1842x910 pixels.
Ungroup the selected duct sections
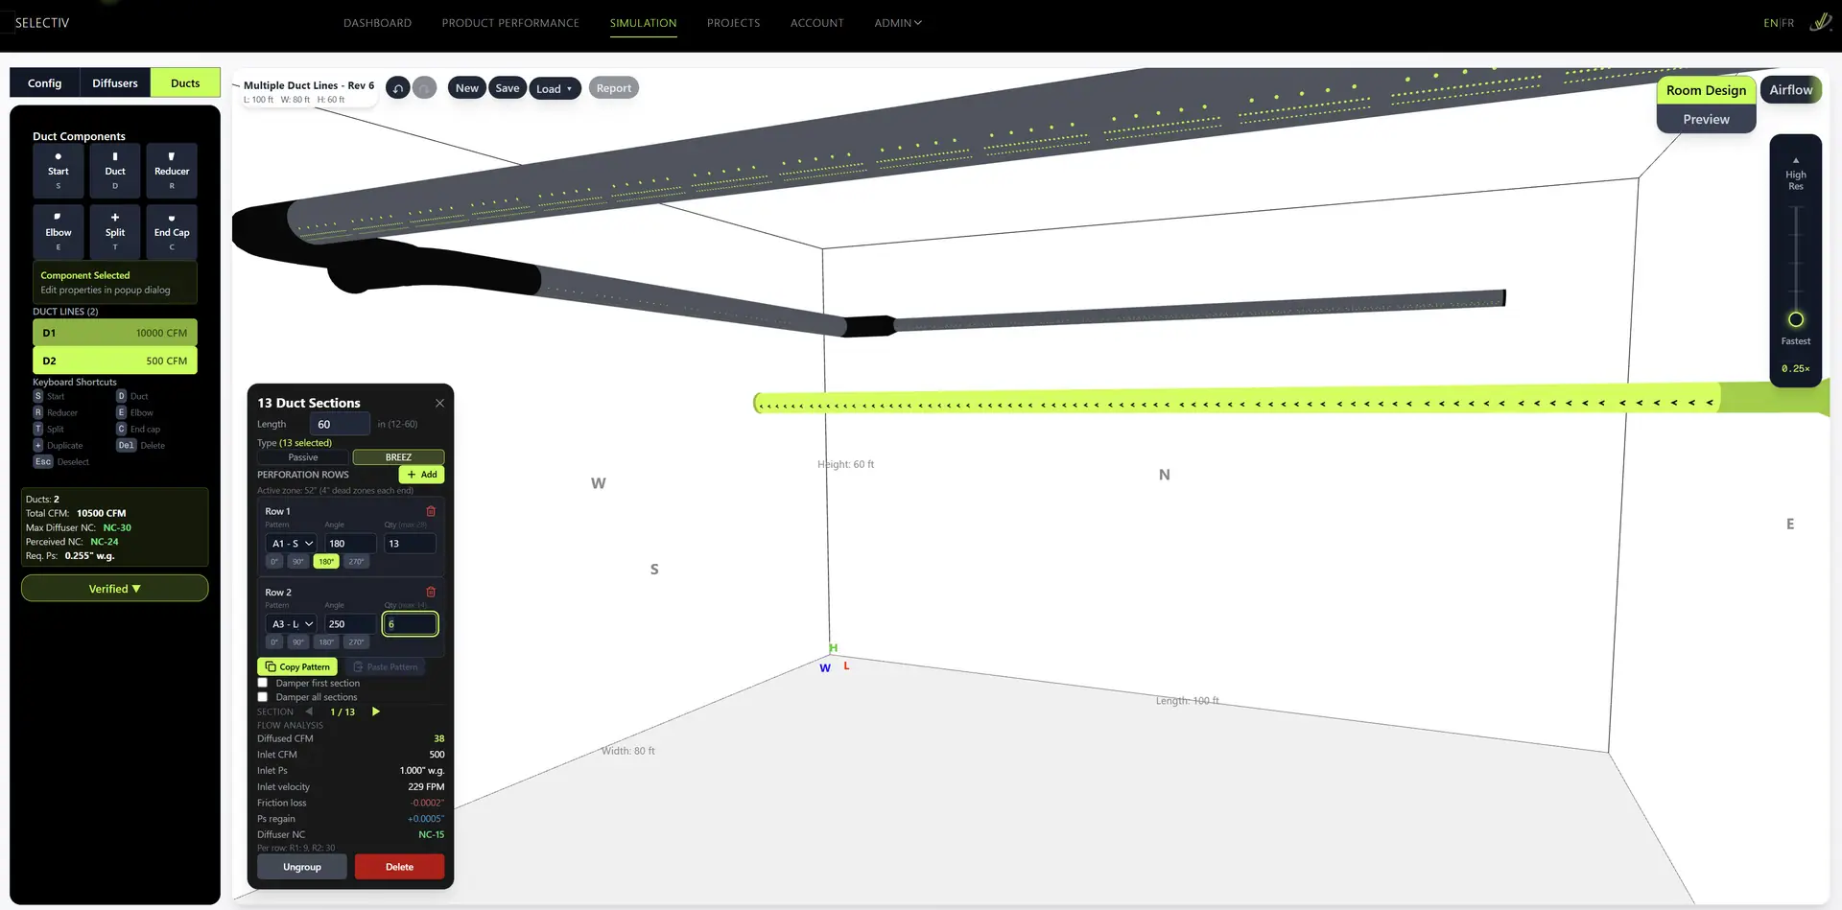tap(302, 867)
